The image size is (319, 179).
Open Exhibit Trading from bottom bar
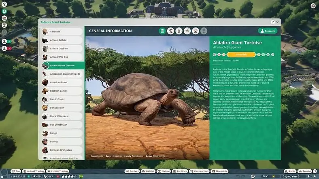coord(58,171)
